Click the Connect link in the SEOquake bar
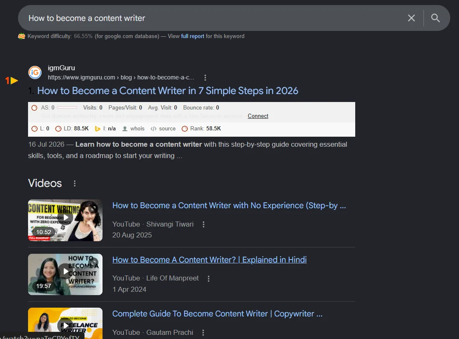The height and width of the screenshot is (339, 459). coord(258,116)
